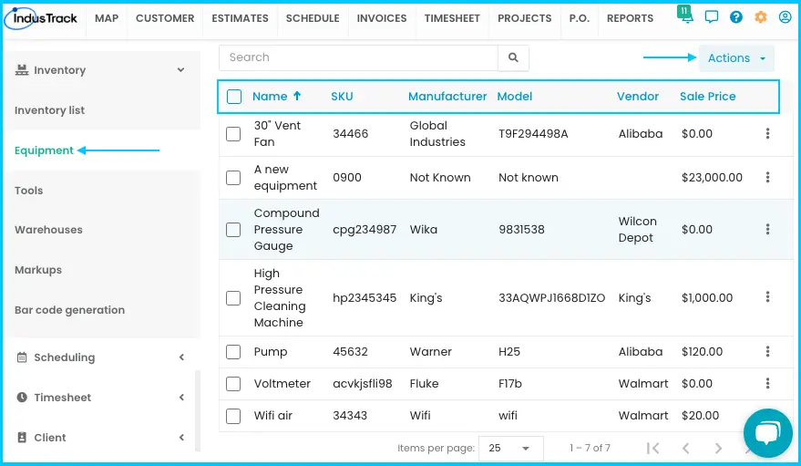801x466 pixels.
Task: Click the Inventory section icon
Action: tap(22, 70)
